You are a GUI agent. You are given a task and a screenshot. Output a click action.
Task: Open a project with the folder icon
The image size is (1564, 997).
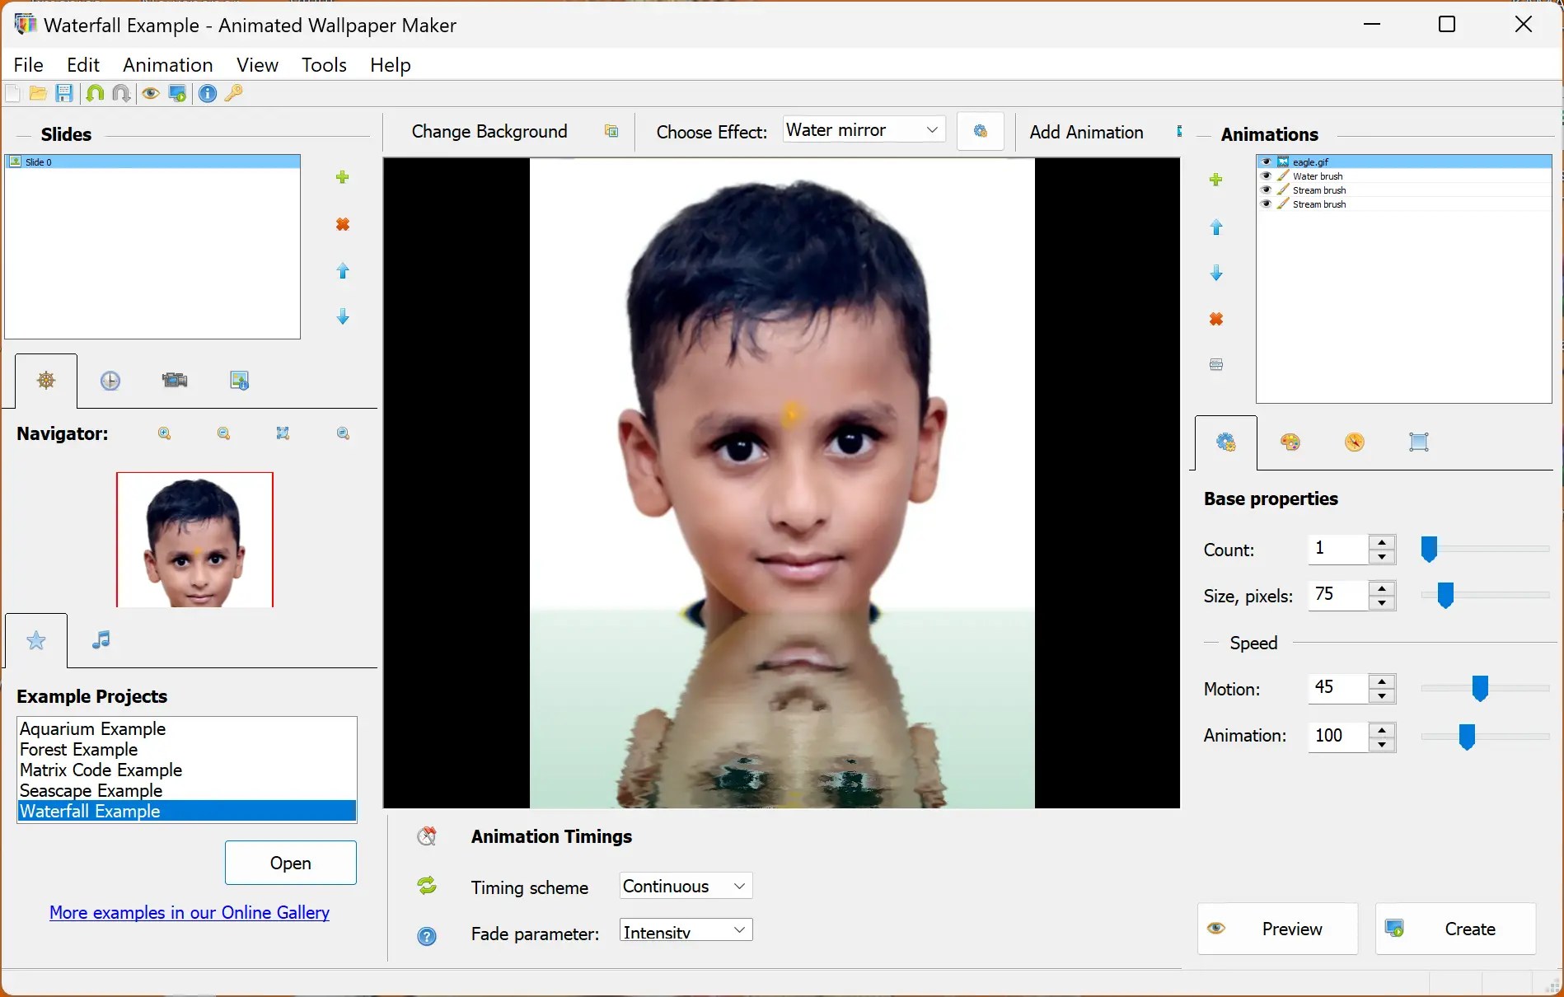coord(38,93)
